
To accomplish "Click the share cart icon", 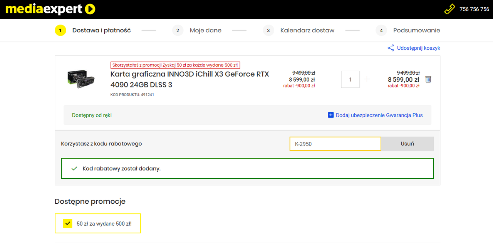I will tap(391, 48).
